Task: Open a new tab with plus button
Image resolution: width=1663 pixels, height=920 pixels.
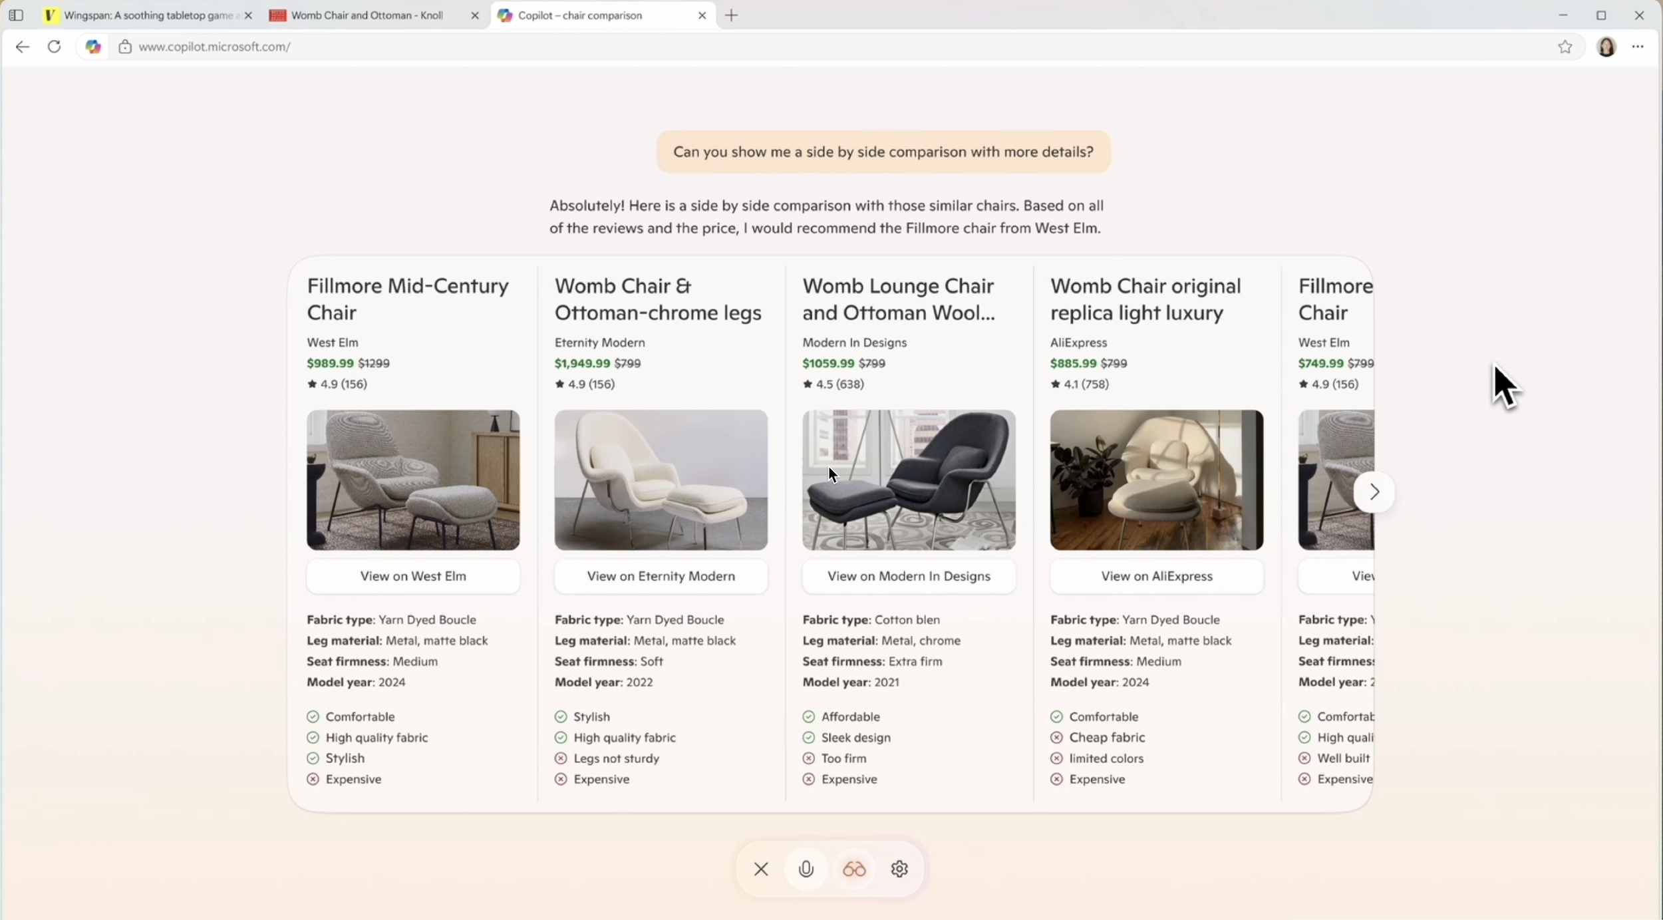Action: [731, 15]
